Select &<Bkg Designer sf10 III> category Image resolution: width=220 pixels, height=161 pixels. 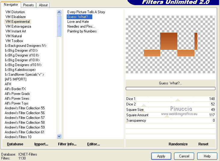click(22, 60)
